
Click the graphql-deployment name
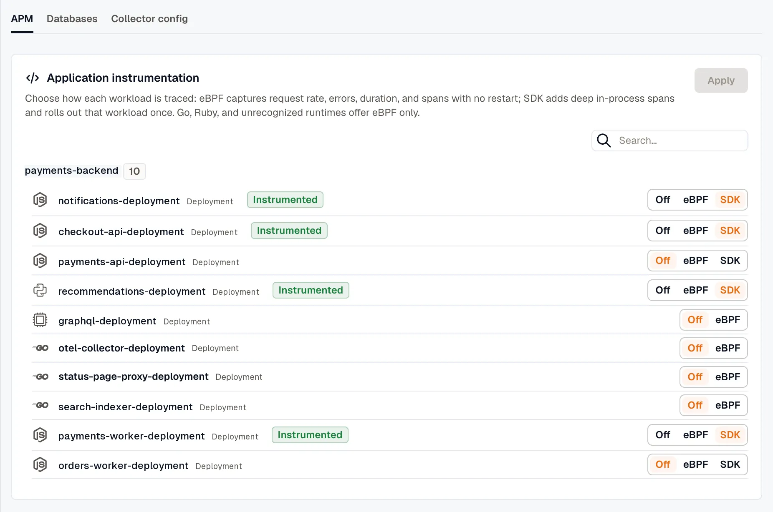pyautogui.click(x=107, y=321)
